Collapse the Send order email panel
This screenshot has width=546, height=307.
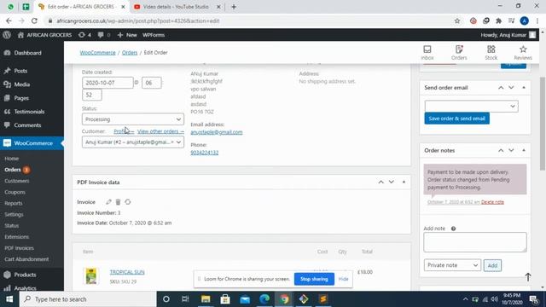point(524,88)
